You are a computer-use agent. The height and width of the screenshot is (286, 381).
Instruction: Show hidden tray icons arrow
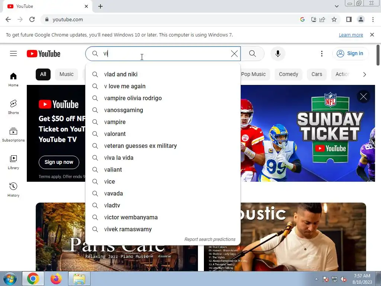point(316,279)
